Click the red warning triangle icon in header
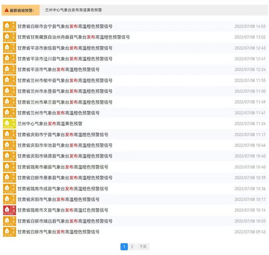 (x=7, y=10)
